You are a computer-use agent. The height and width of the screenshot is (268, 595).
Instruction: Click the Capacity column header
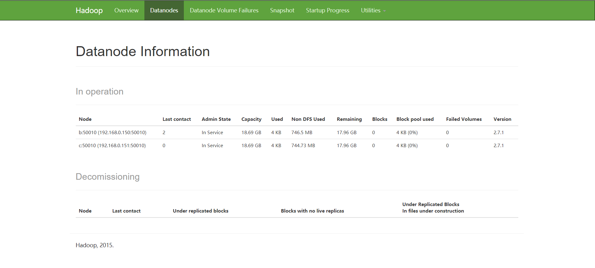[x=252, y=119]
